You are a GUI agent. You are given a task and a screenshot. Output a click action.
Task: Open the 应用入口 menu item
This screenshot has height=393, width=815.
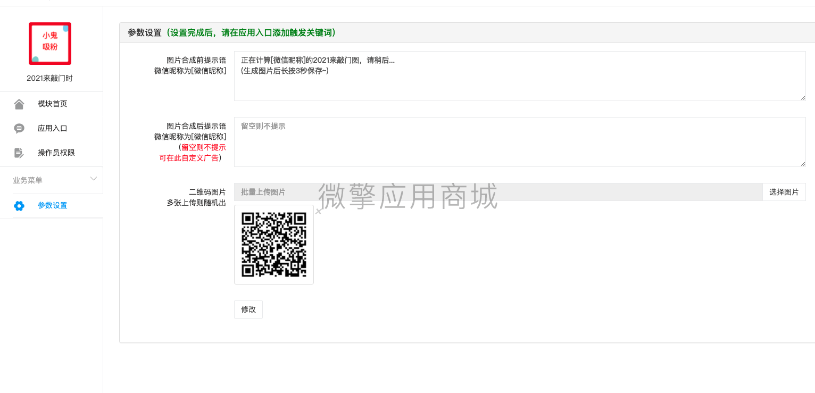point(52,128)
